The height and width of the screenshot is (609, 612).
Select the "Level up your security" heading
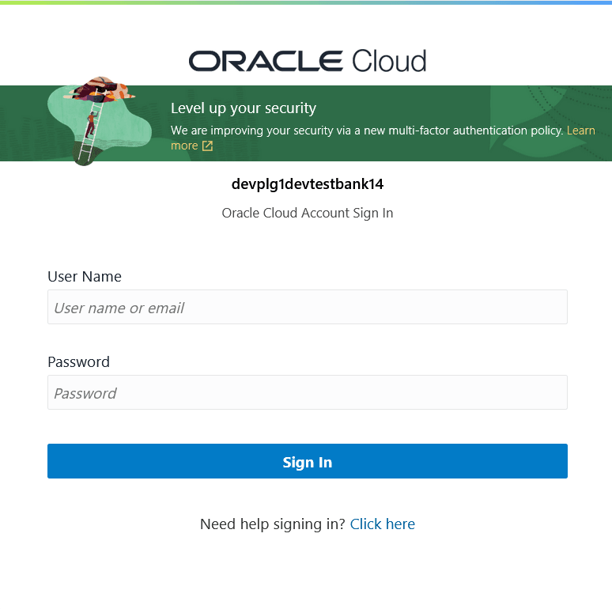tap(244, 108)
